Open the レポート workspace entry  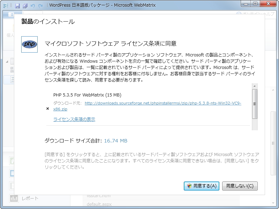(x=30, y=199)
